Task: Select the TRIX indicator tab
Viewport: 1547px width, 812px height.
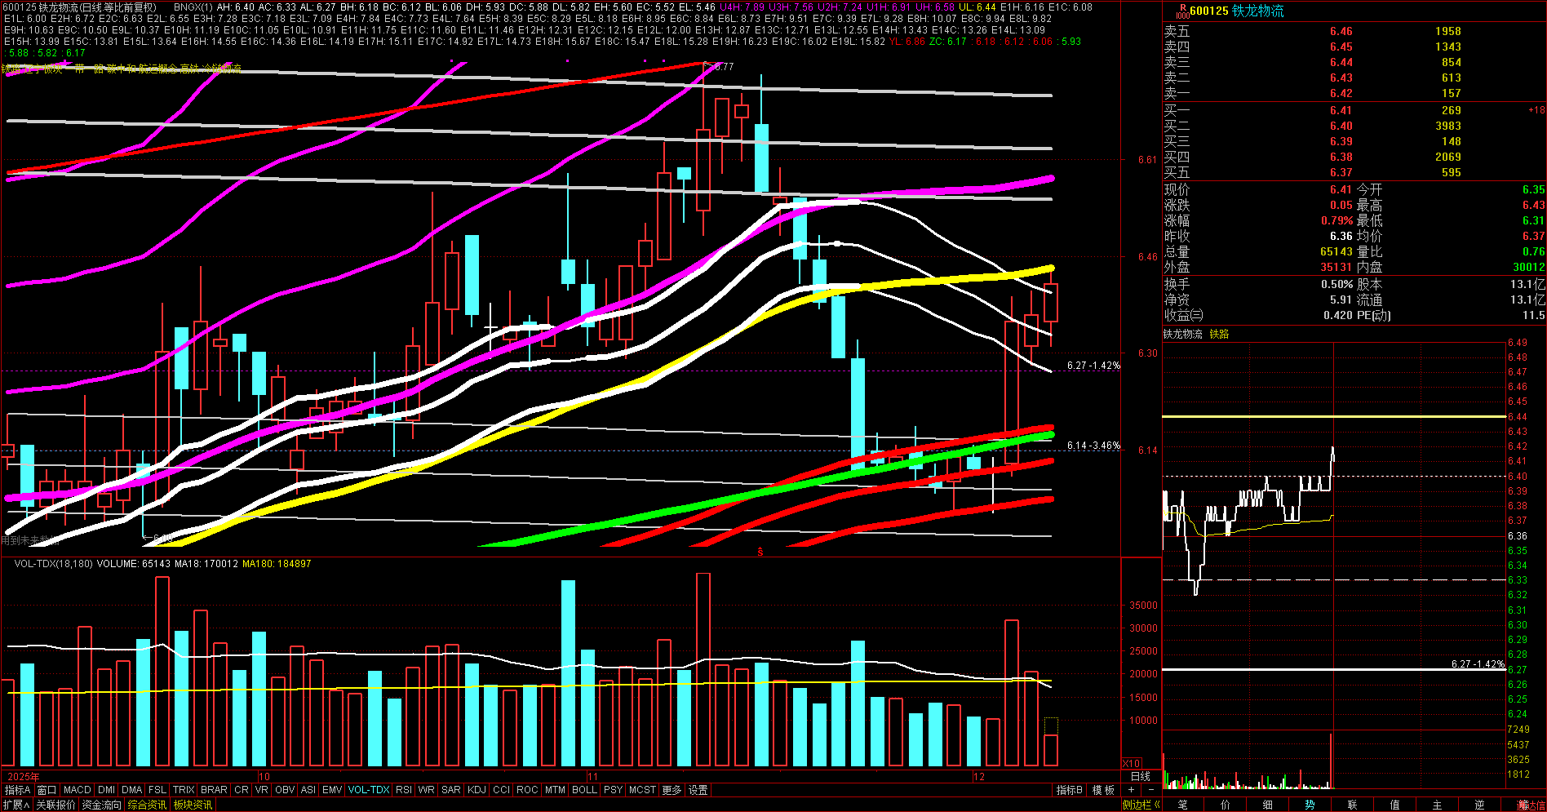Action: click(x=184, y=790)
